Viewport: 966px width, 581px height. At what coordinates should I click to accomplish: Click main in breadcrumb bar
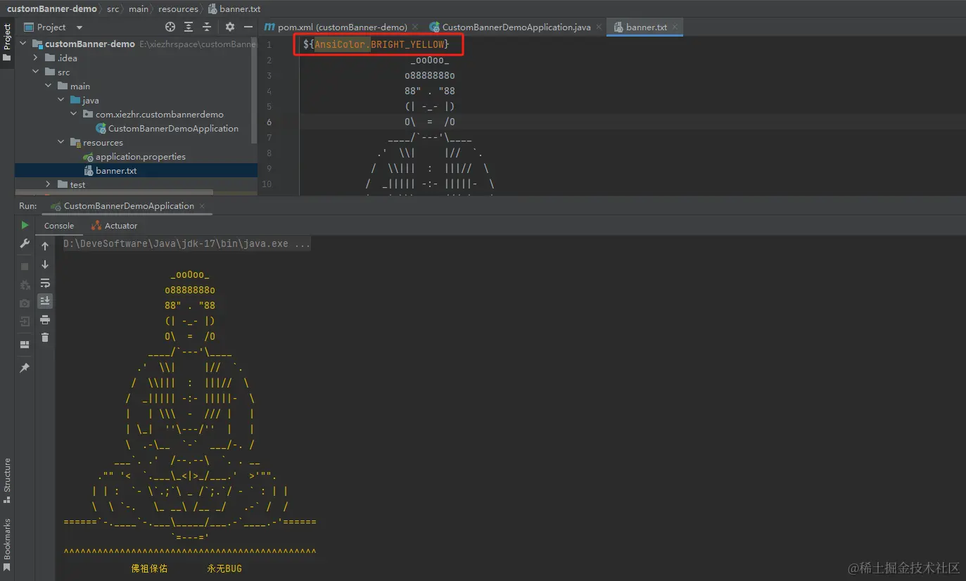pyautogui.click(x=139, y=8)
